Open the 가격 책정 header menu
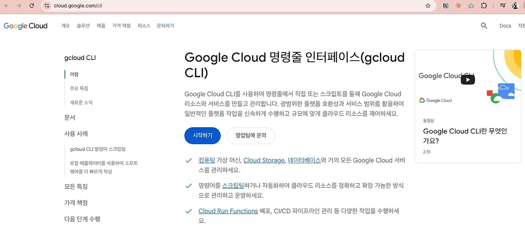The image size is (525, 239). coord(121,26)
